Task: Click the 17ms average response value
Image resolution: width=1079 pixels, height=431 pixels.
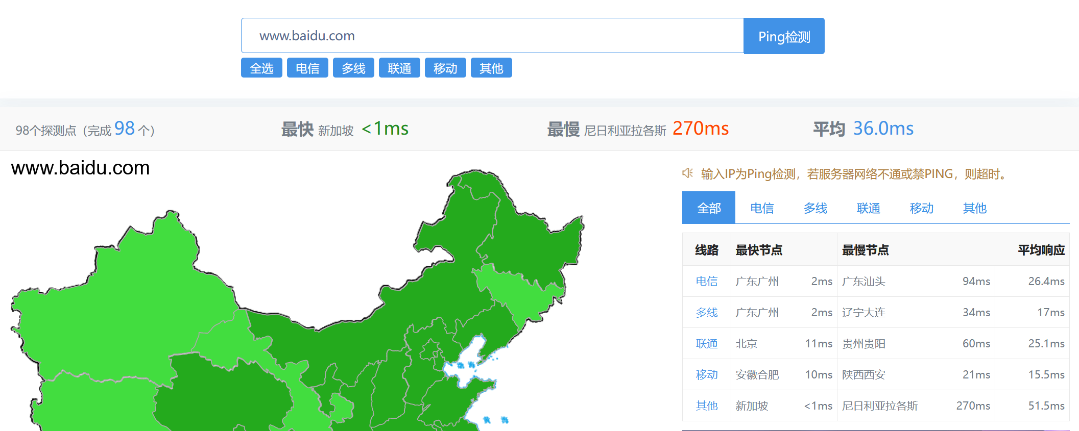Action: coord(1051,312)
